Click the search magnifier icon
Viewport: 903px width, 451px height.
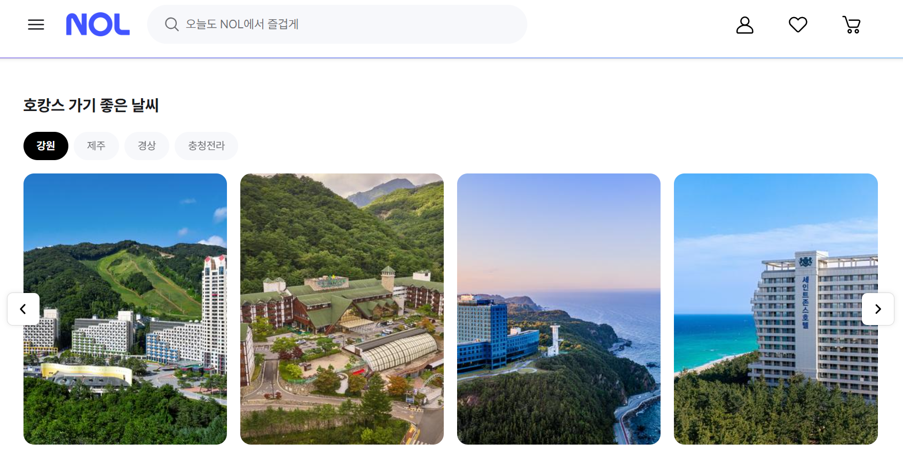tap(171, 25)
